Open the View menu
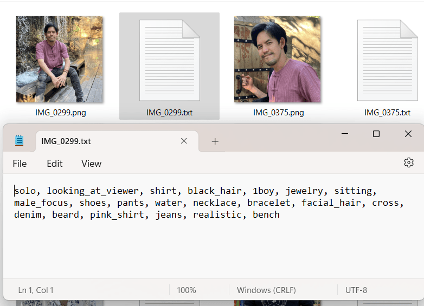 tap(91, 164)
